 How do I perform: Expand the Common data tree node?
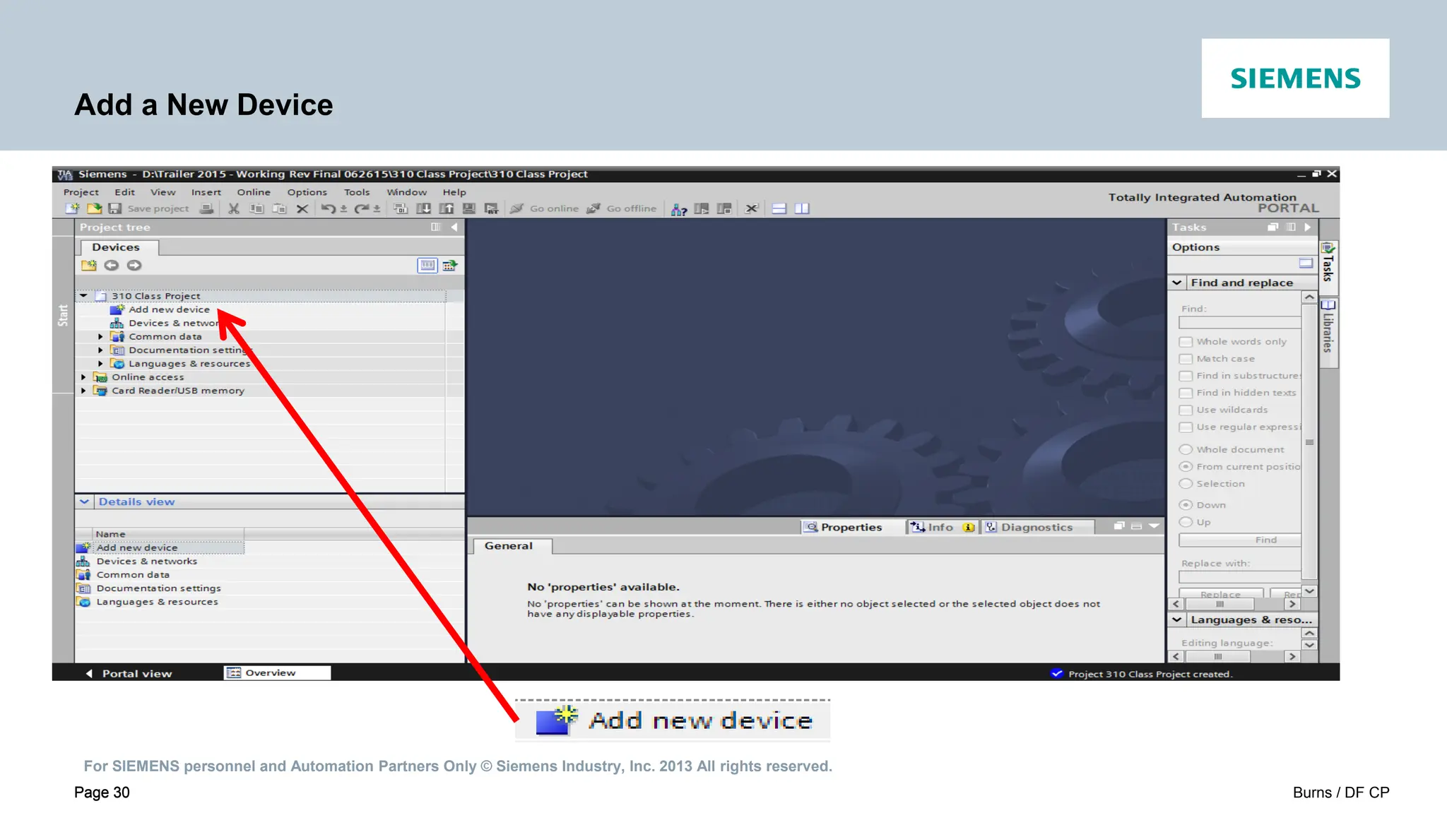[100, 337]
